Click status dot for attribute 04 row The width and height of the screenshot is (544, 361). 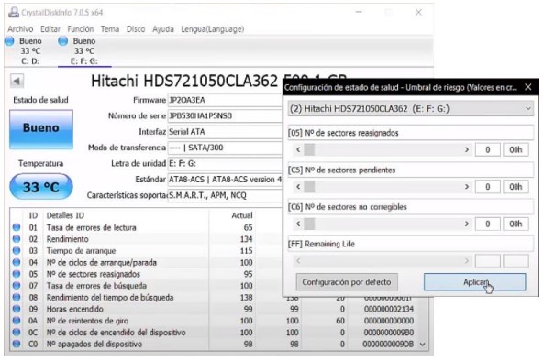click(16, 262)
